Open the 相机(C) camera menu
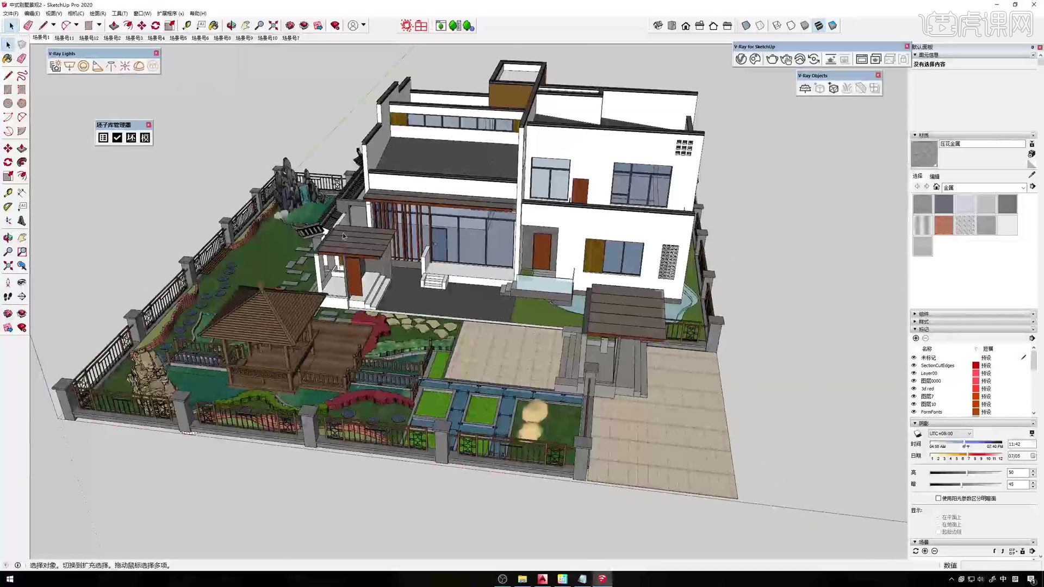The image size is (1044, 587). pos(76,14)
